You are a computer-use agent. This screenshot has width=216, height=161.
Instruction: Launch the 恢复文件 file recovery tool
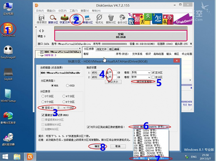click(65, 19)
